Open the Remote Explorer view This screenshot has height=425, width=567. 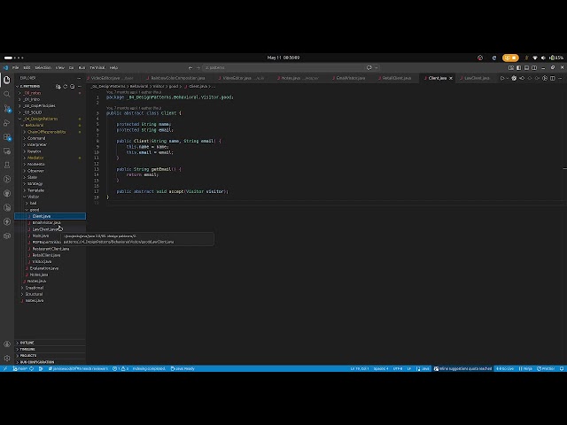(x=7, y=151)
